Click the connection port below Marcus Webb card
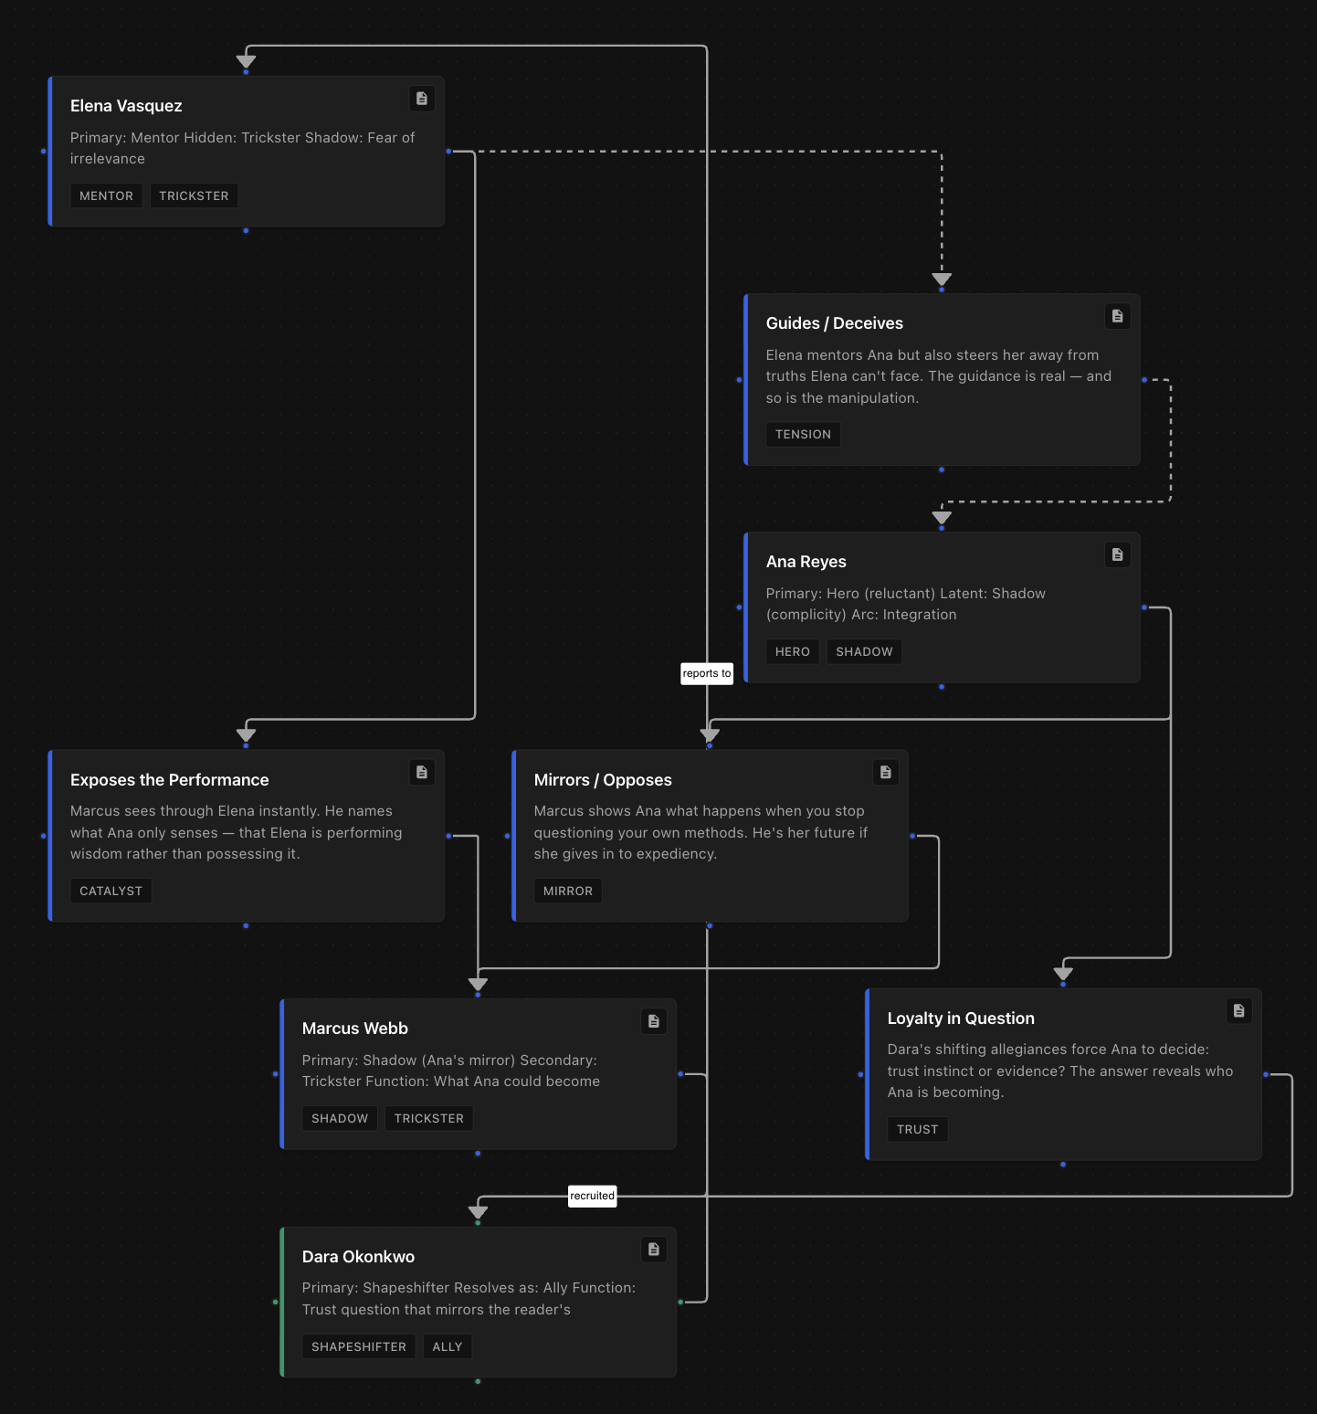Screen dimensions: 1317x1414 pos(478,1153)
